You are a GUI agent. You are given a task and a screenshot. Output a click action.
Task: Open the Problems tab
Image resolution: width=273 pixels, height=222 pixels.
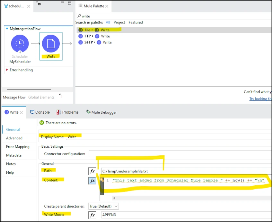[67, 112]
